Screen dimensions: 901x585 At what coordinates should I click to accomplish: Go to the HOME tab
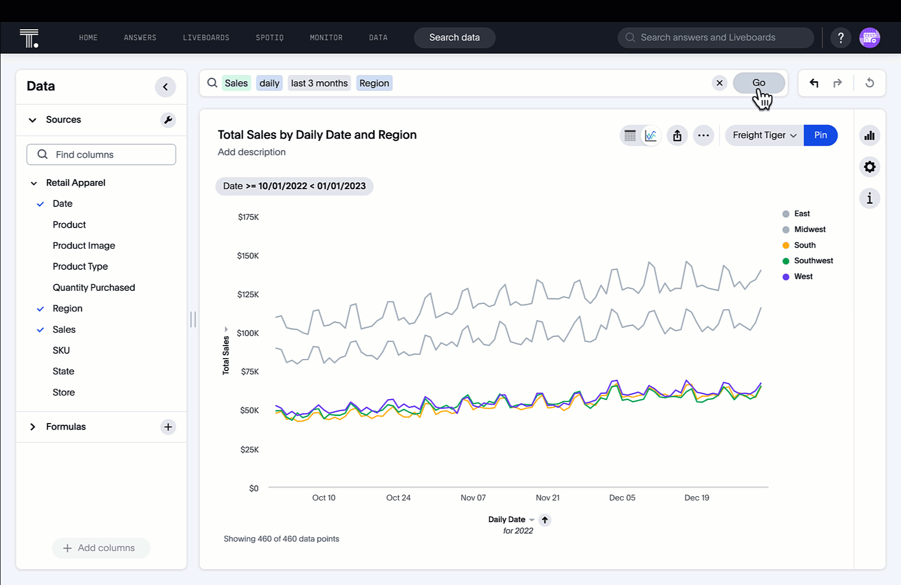pyautogui.click(x=88, y=38)
